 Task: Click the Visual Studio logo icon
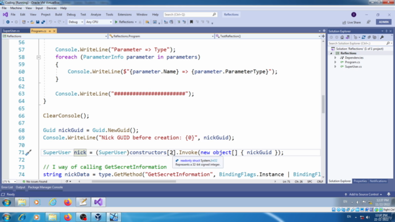(6, 15)
